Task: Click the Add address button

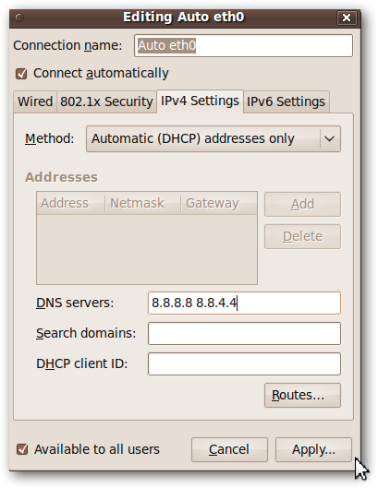Action: coord(302,204)
